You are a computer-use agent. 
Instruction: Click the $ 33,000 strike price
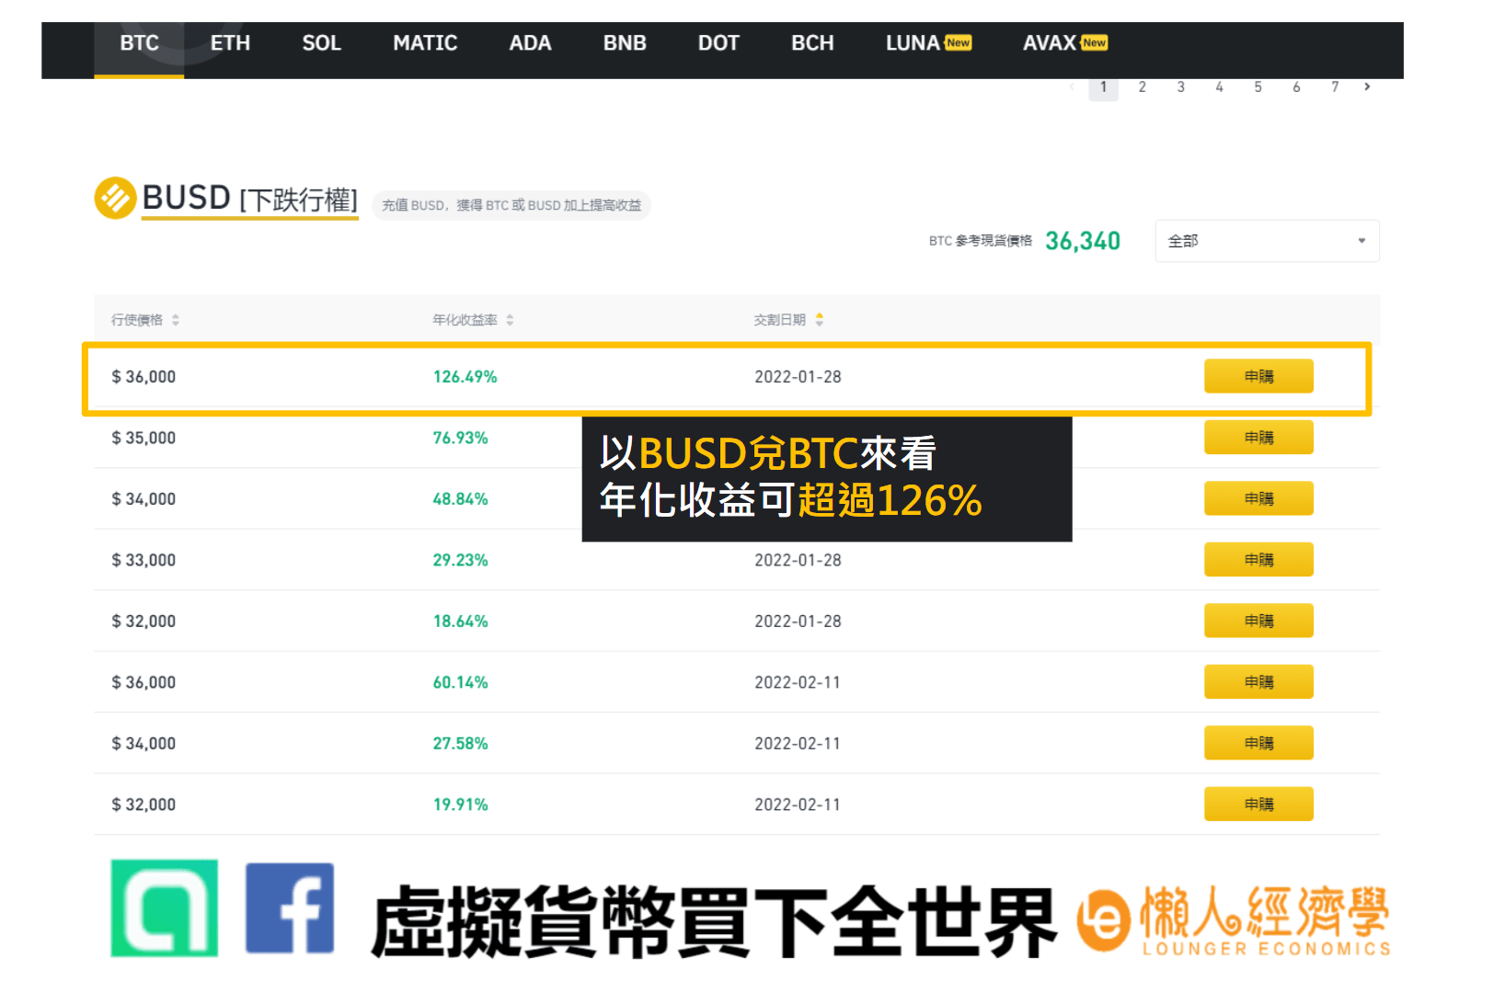(x=144, y=560)
